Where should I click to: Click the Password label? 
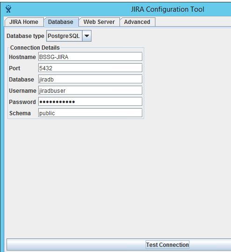point(22,102)
